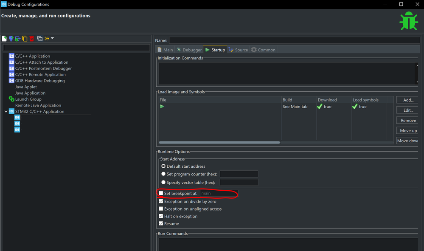The image size is (424, 251).
Task: Collapse all configuration tree nodes
Action: coord(40,39)
